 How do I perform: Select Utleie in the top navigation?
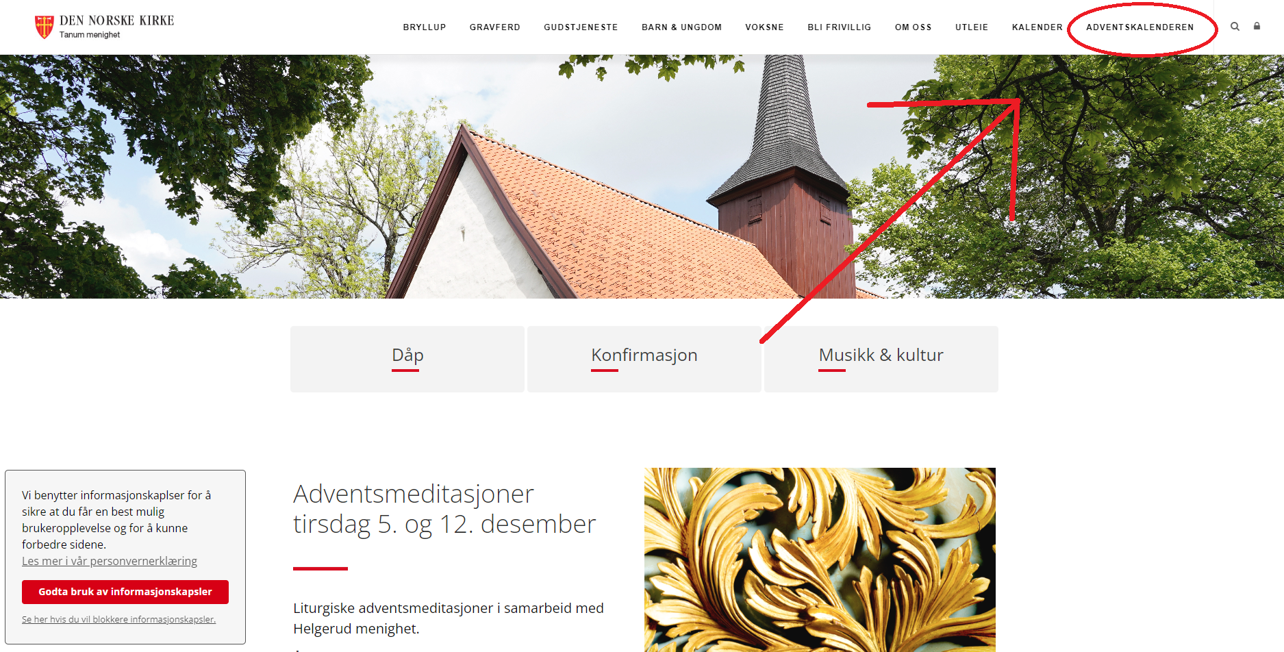click(972, 27)
